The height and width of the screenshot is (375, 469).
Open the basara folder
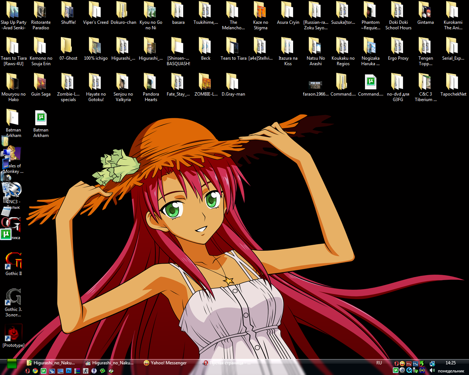(x=178, y=13)
